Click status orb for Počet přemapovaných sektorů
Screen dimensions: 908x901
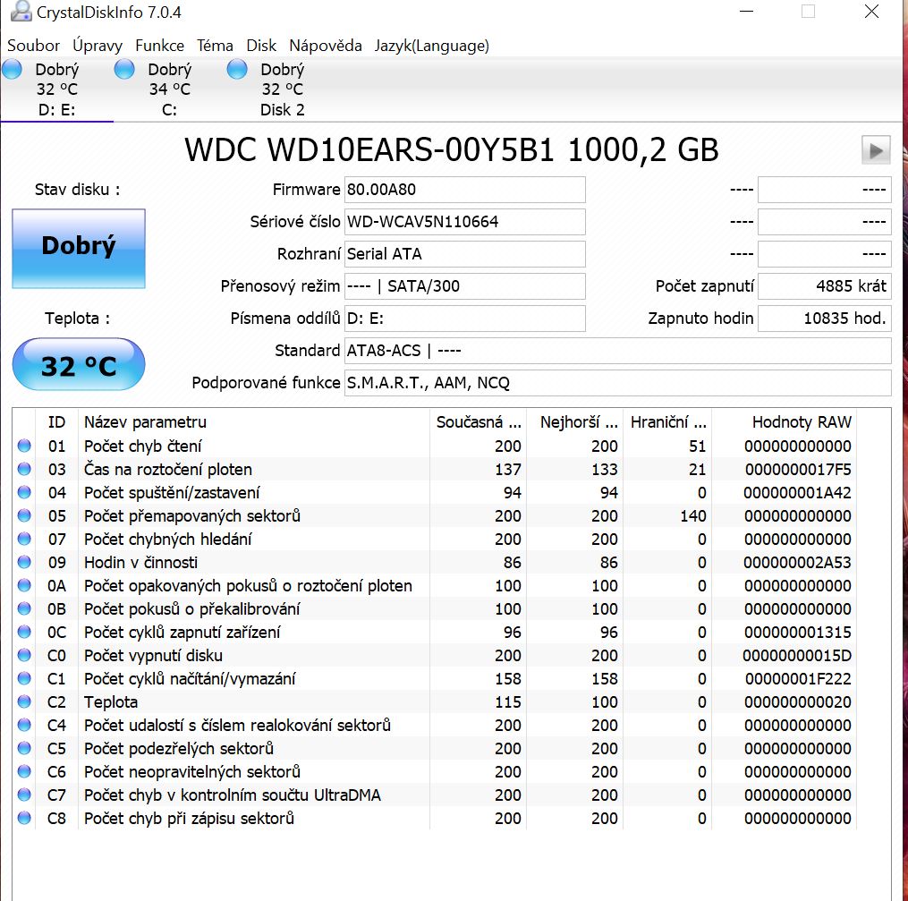(x=24, y=515)
